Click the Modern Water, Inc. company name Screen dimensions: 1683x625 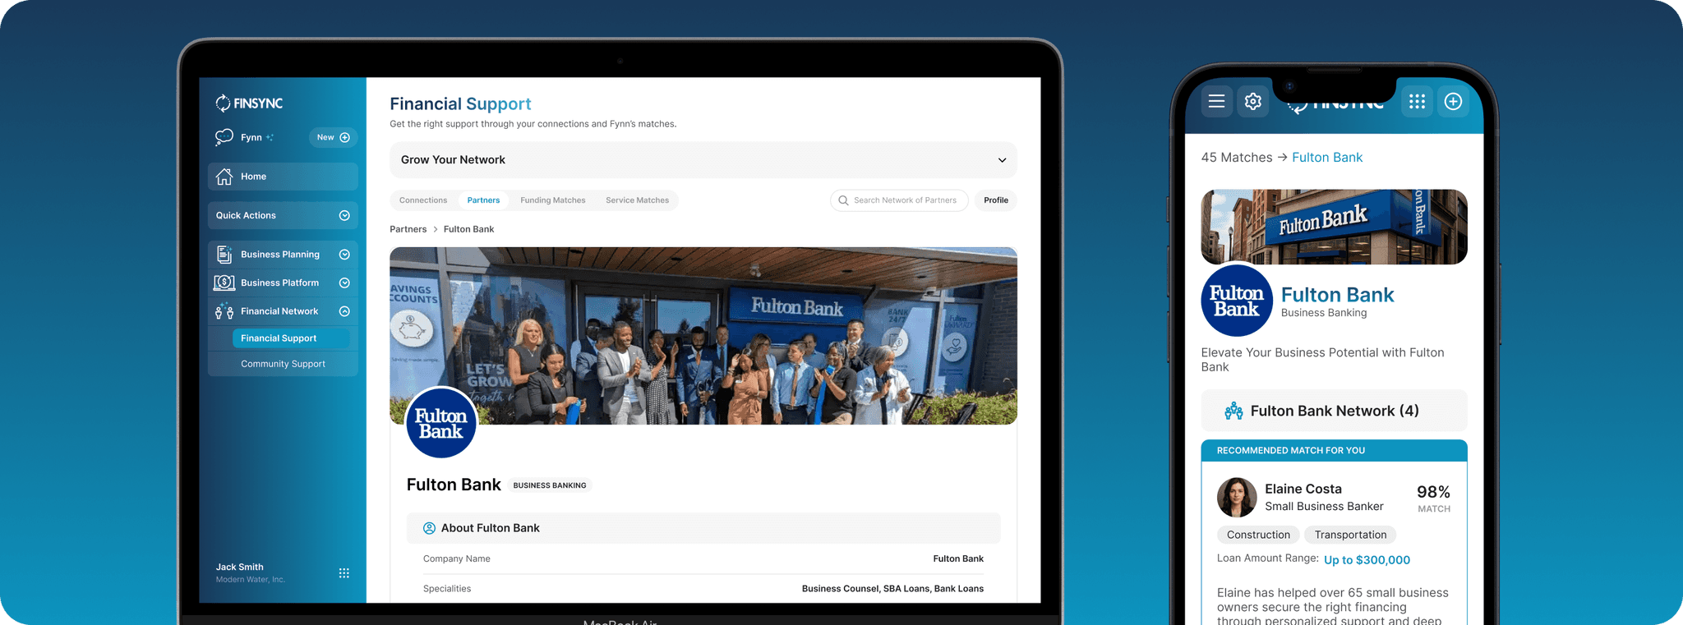(x=251, y=580)
